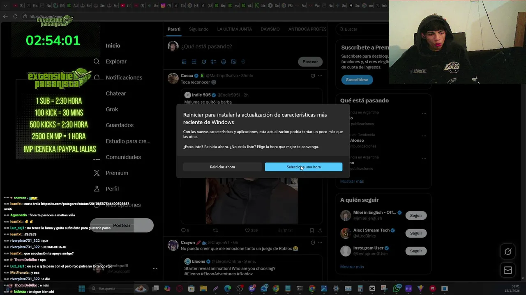526x295 pixels.
Task: Open options for Alonso trending topic
Action: point(424,136)
